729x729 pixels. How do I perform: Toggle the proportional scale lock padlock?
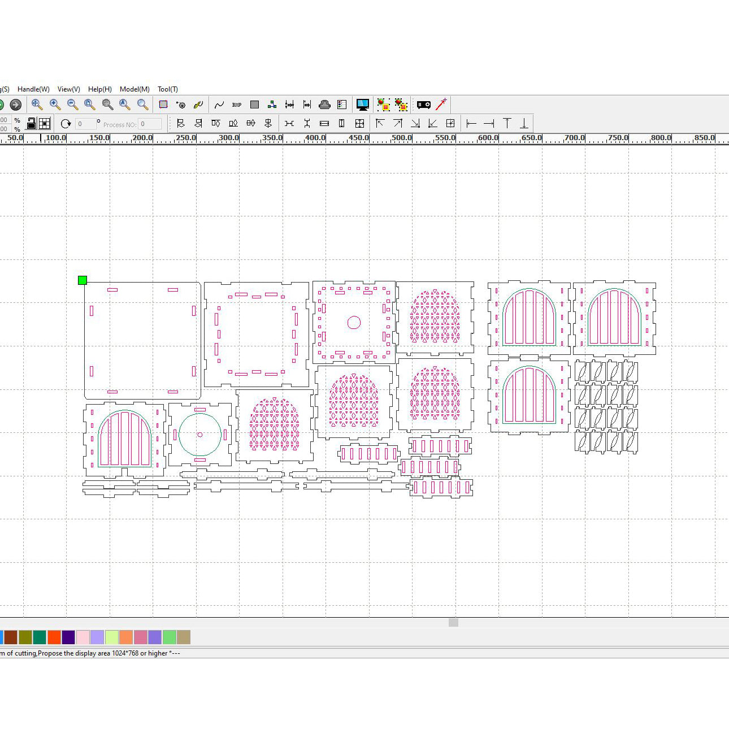[31, 123]
